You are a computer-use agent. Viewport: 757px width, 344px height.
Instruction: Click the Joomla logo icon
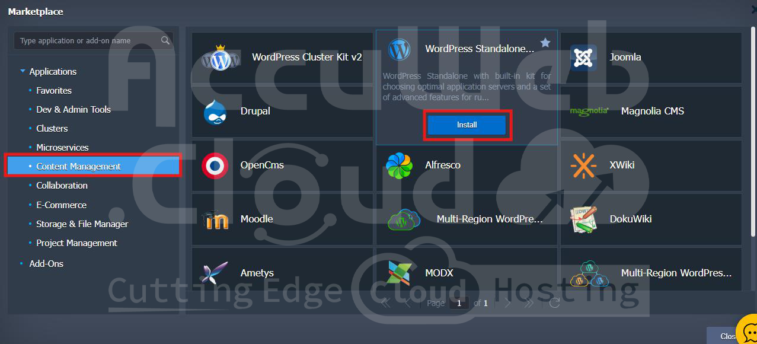[x=584, y=58]
